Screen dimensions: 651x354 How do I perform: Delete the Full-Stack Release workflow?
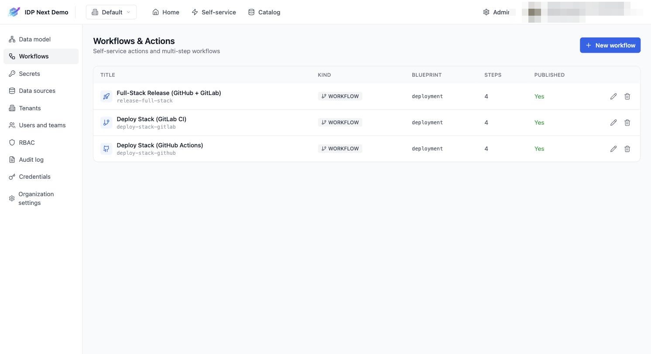[627, 96]
